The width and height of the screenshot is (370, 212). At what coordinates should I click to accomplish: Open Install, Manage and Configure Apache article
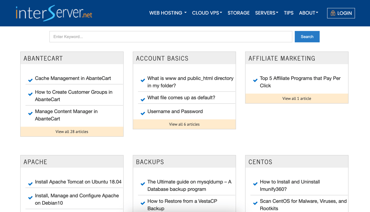pos(77,199)
